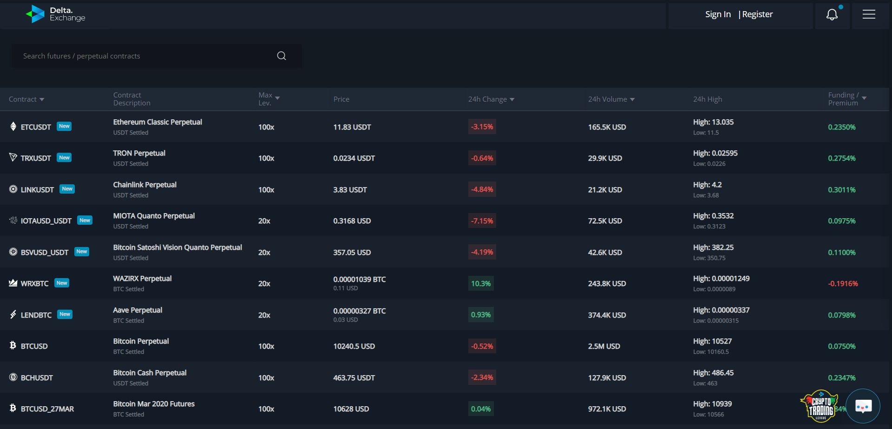Screen dimensions: 892x429
Task: Click the 0.0234 USDT price
Action: 354,158
